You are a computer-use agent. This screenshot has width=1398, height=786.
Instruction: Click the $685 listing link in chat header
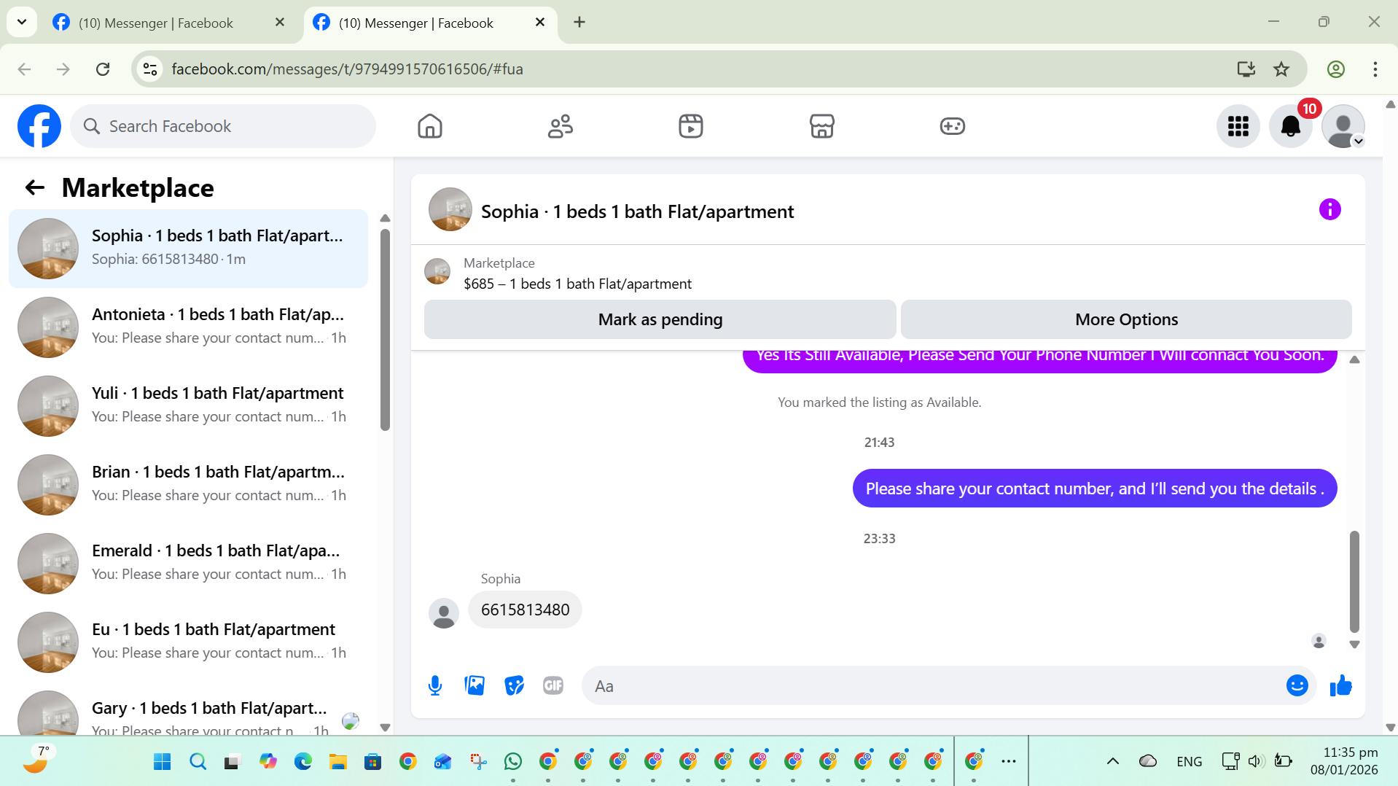(577, 284)
